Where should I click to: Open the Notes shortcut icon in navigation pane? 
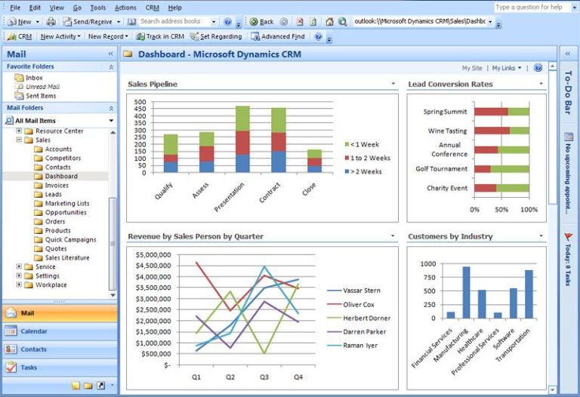tap(76, 386)
